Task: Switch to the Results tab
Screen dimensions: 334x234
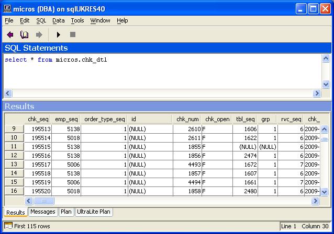Action: pos(16,212)
